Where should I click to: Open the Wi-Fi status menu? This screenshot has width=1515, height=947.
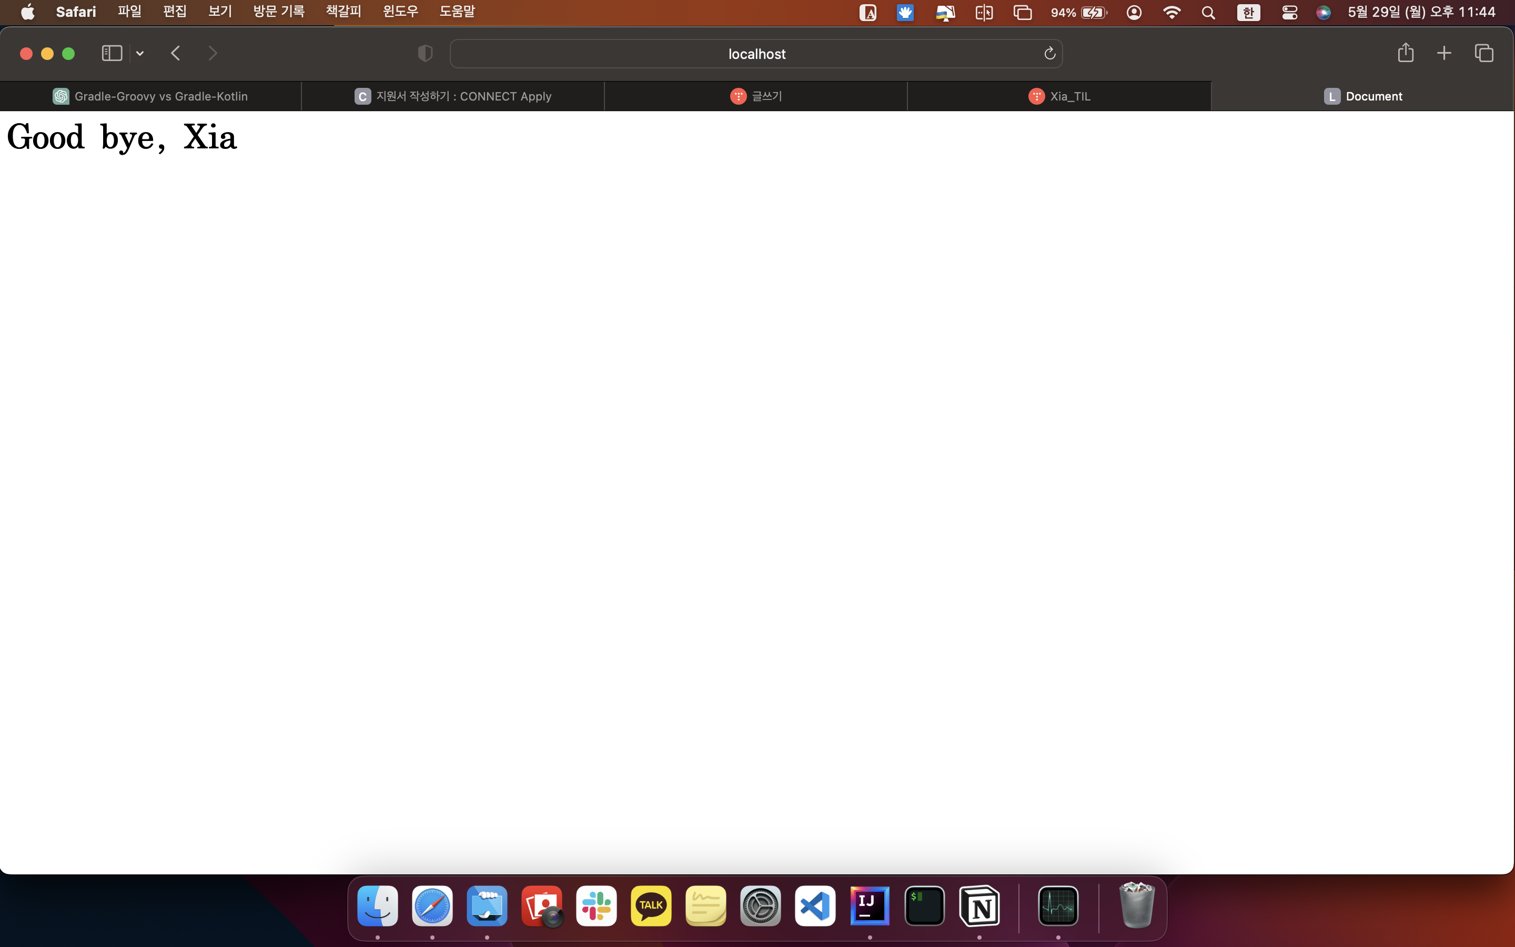[1171, 13]
